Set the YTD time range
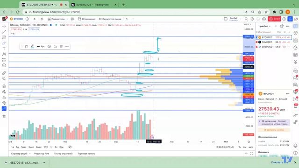 tap(46, 147)
